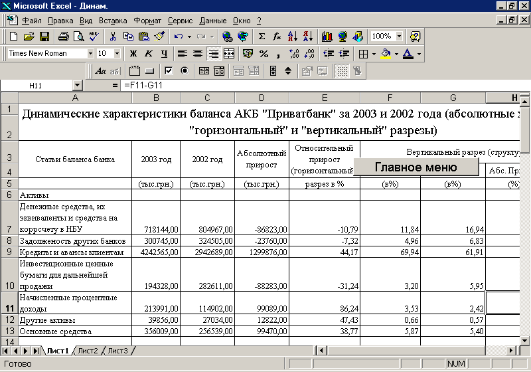
Task: Copy selection with the Copy icon
Action: click(x=128, y=37)
